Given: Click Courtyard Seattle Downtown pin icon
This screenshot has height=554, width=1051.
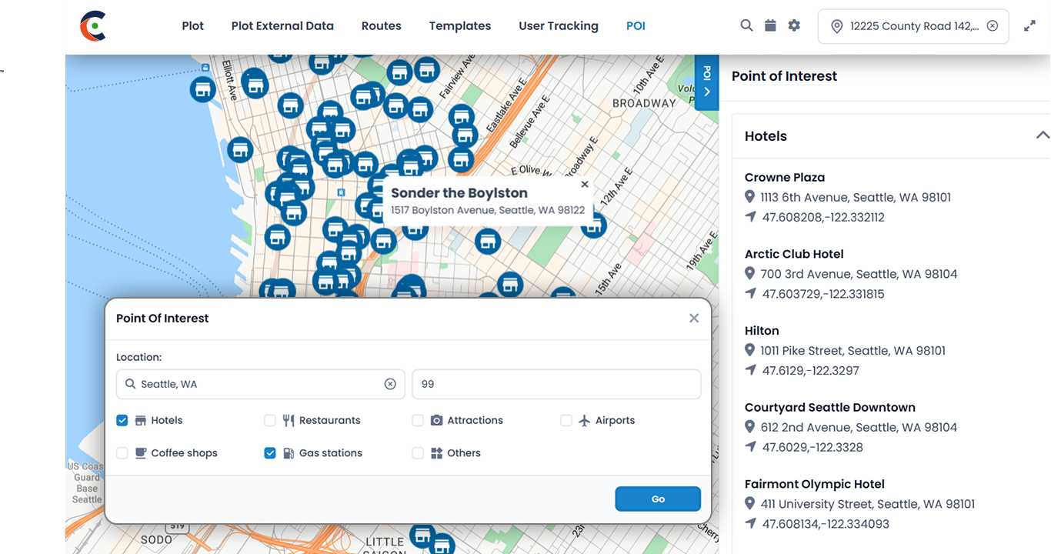Looking at the screenshot, I should pos(750,427).
